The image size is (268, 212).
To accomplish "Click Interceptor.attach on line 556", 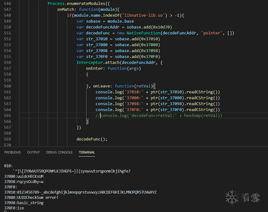I will [x=98, y=62].
